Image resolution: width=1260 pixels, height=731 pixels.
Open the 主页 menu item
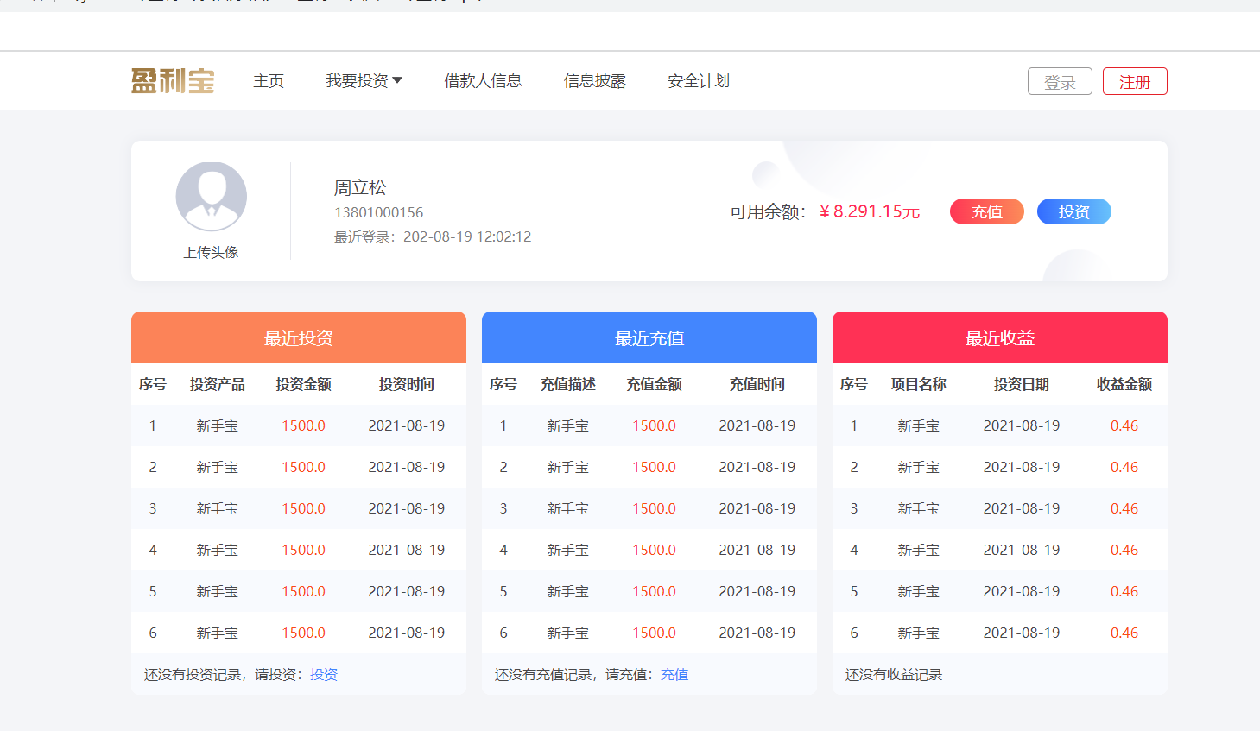coord(269,81)
